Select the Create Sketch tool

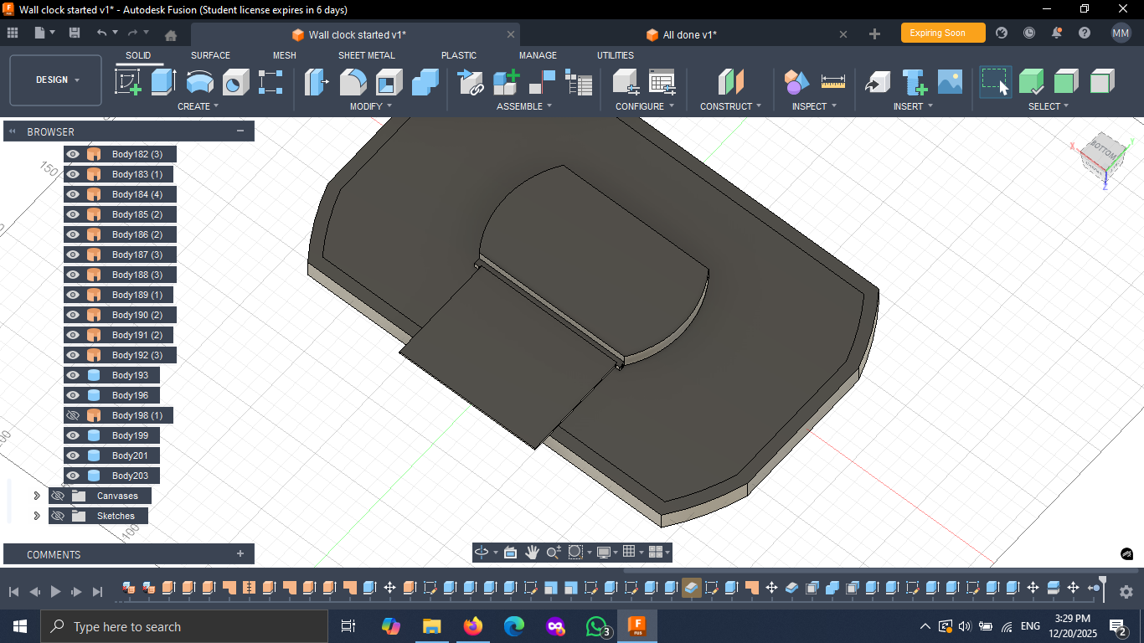(x=128, y=82)
